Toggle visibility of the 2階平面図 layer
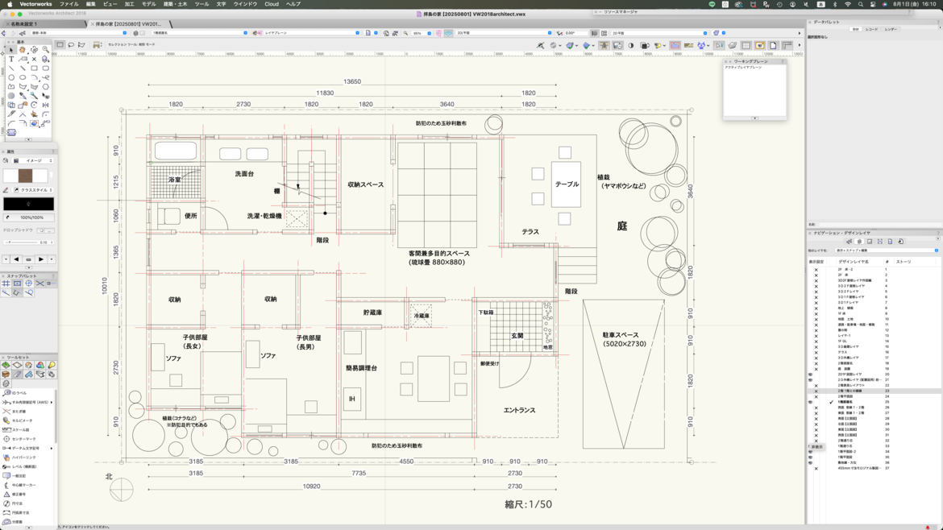The image size is (943, 530). [816, 396]
